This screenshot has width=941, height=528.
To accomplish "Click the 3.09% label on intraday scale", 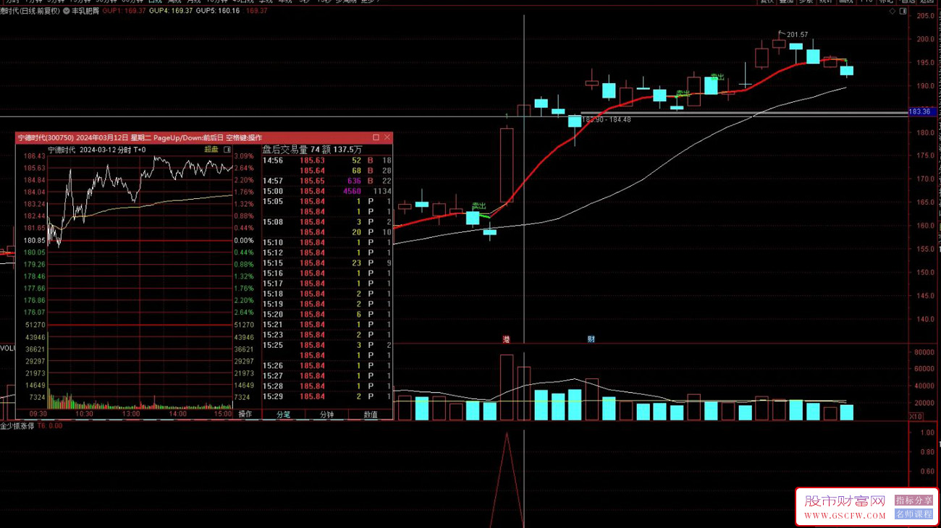I will point(244,156).
